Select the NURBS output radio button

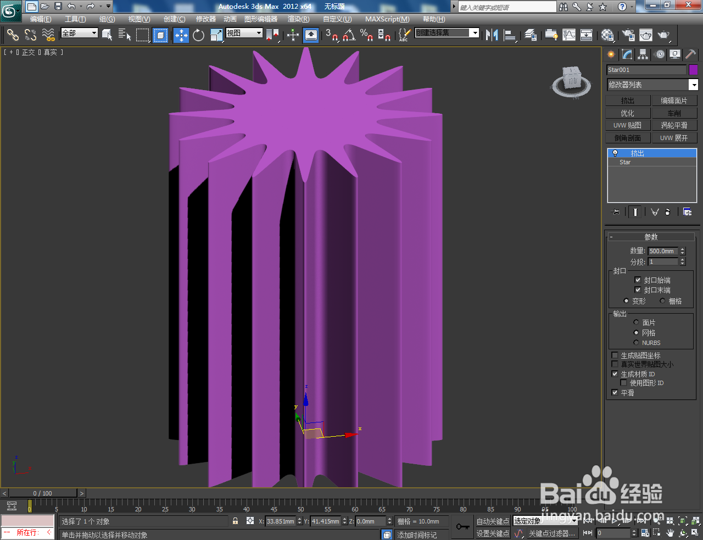(x=636, y=342)
